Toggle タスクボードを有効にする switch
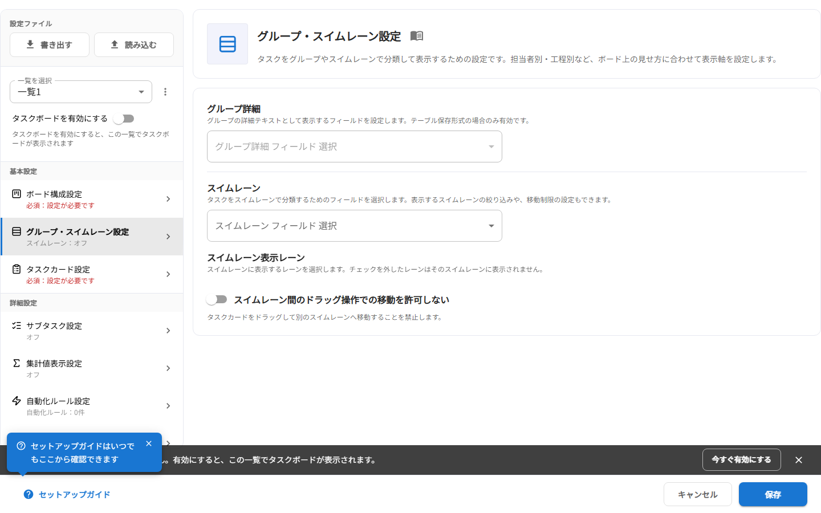The width and height of the screenshot is (821, 513). pos(124,119)
